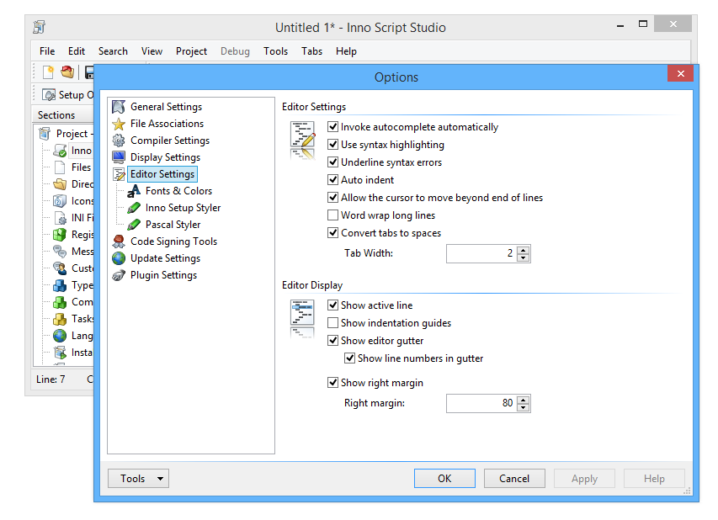Select Compiler Settings in options list
This screenshot has height=520, width=718.
click(x=170, y=141)
